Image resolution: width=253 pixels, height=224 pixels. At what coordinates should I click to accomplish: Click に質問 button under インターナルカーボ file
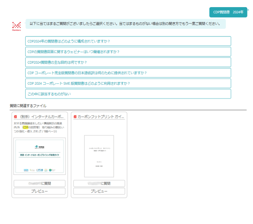pyautogui.click(x=39, y=183)
